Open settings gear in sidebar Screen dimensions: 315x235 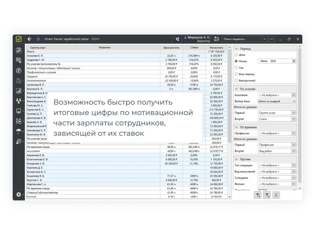pos(19,194)
